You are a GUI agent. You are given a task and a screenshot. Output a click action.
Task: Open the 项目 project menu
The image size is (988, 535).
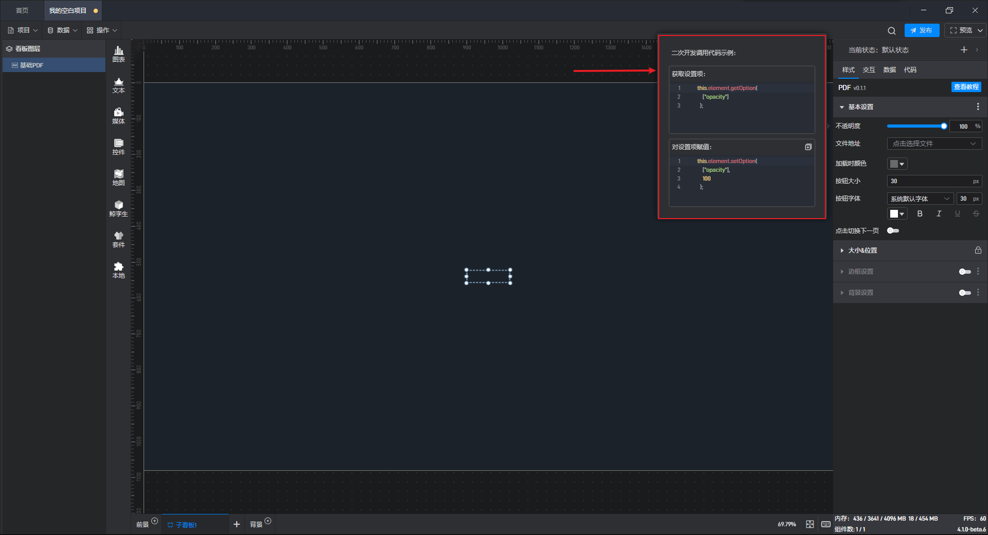click(x=23, y=30)
